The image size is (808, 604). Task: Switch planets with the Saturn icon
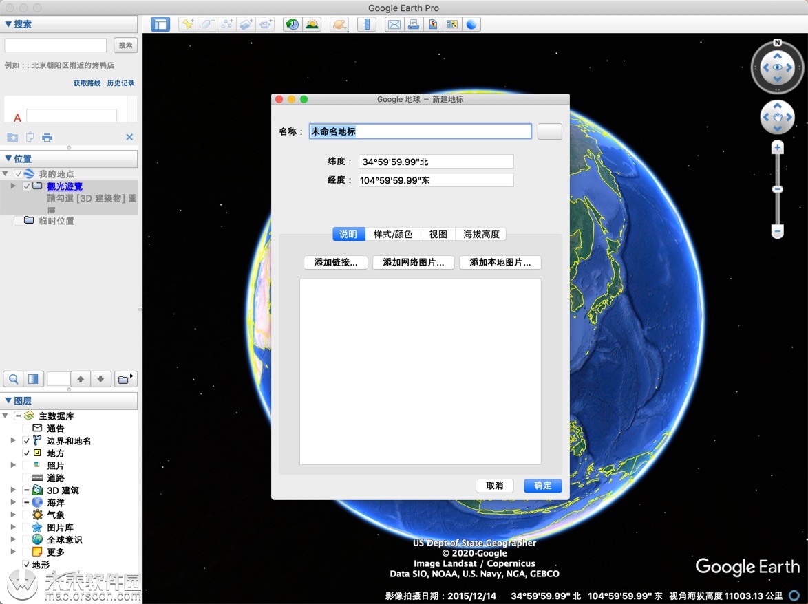click(x=339, y=24)
